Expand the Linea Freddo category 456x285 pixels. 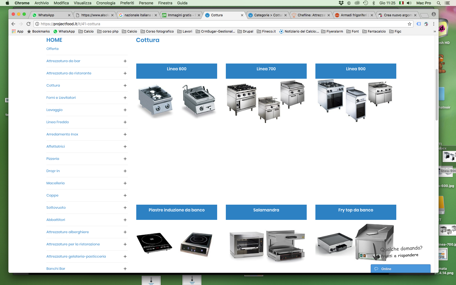pyautogui.click(x=125, y=122)
